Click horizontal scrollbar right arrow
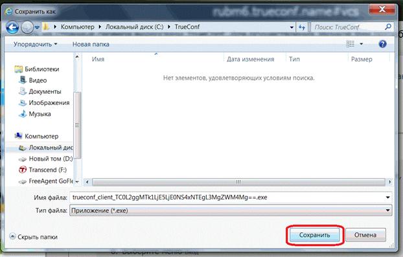Image resolution: width=403 pixels, height=257 pixels. (x=390, y=182)
